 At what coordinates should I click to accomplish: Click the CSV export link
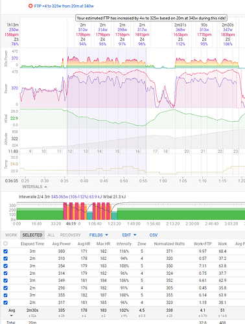pos(154,235)
